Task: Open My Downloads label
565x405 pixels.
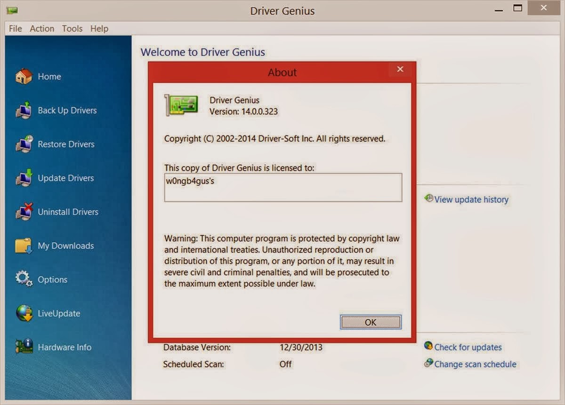Action: [66, 246]
